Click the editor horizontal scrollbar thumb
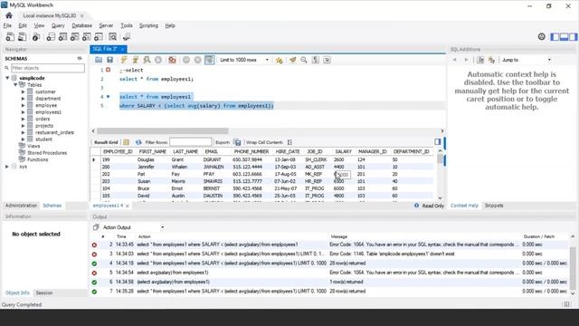The height and width of the screenshot is (326, 579). tap(163, 130)
